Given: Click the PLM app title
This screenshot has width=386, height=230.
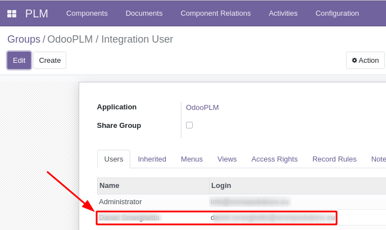Looking at the screenshot, I should tap(37, 13).
